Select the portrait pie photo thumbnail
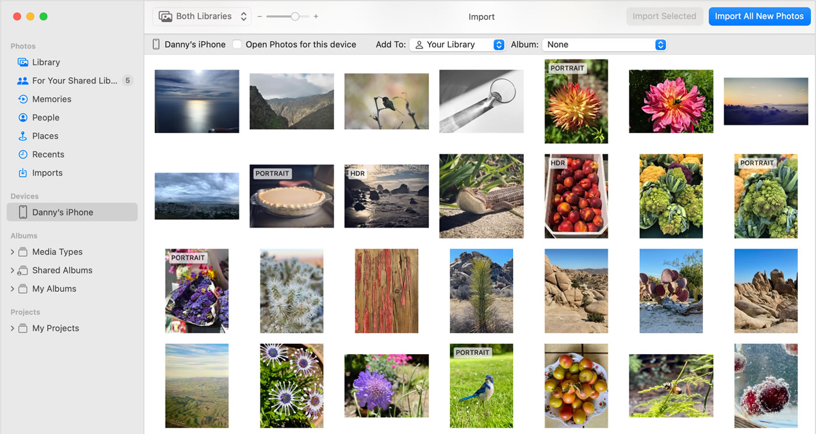 [x=291, y=196]
